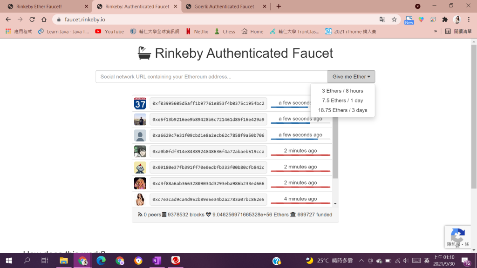Click Interstate 37 avatar thumbnail
This screenshot has width=477, height=268.
(x=140, y=103)
